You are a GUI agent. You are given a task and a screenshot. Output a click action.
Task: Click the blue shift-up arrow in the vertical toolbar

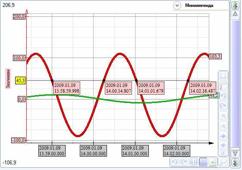pyautogui.click(x=223, y=136)
